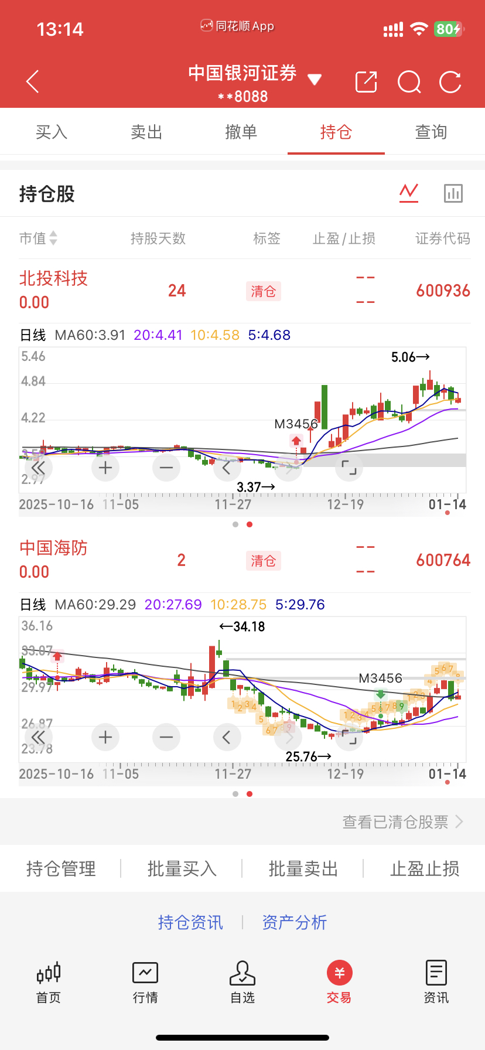Tap the 清仓 tag for 北投科技
This screenshot has width=485, height=1050.
point(263,291)
